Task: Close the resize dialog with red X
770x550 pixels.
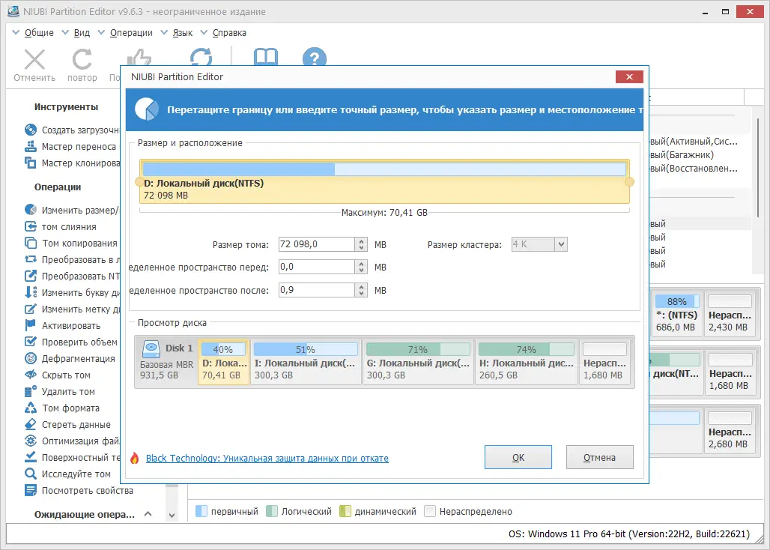Action: [x=629, y=76]
